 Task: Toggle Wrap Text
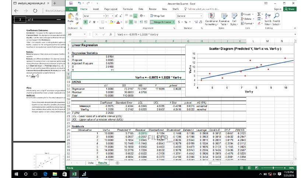coord(157,16)
